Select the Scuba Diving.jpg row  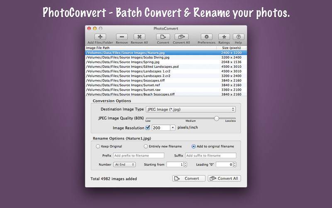pos(166,57)
